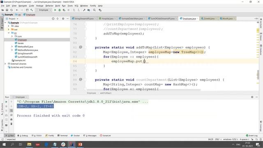Open the TODO tool window tab
The image size is (263, 148).
[37, 136]
